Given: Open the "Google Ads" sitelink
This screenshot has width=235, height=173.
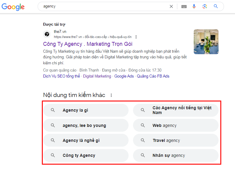Looking at the screenshot, I should 124,76.
